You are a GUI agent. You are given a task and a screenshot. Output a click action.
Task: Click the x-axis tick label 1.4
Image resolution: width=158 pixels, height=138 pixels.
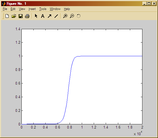click(x=106, y=127)
